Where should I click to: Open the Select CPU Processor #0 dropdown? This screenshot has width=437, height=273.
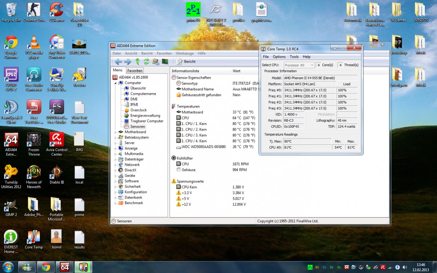click(299, 65)
